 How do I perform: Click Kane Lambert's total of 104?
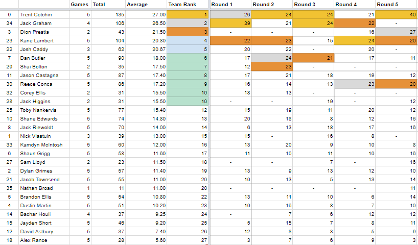(107, 41)
